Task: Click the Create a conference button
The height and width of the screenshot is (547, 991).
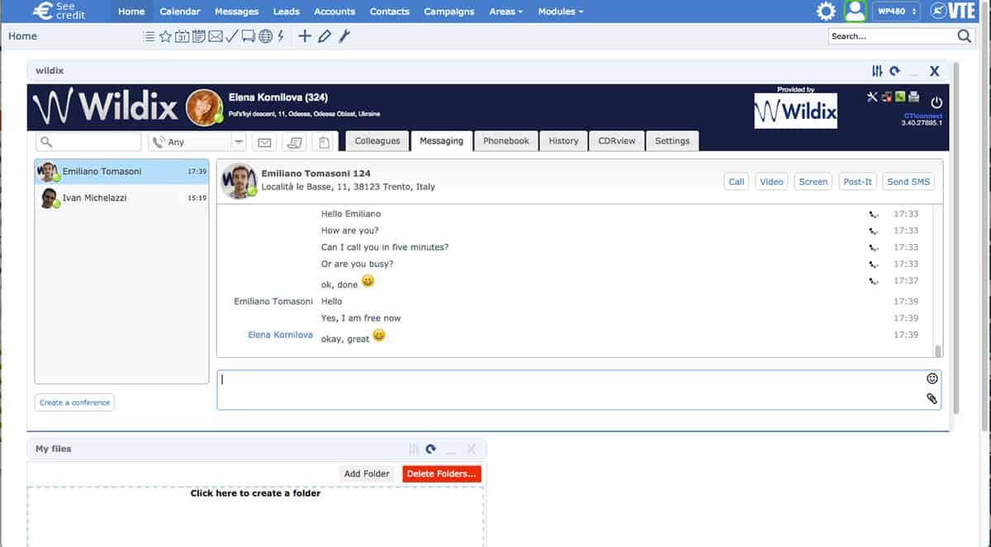Action: [74, 403]
